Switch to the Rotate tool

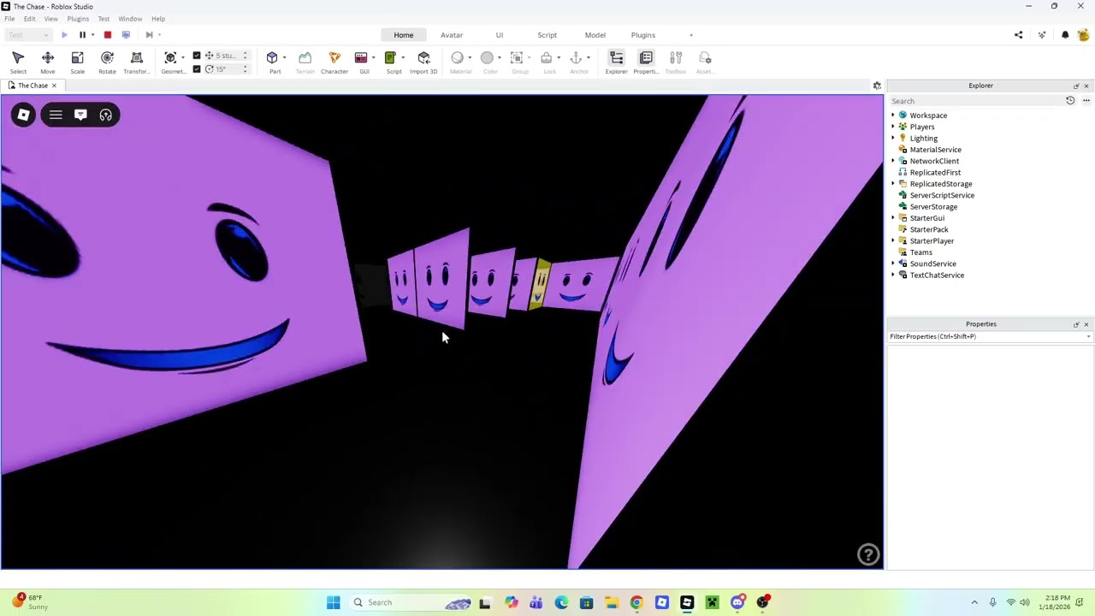(107, 62)
